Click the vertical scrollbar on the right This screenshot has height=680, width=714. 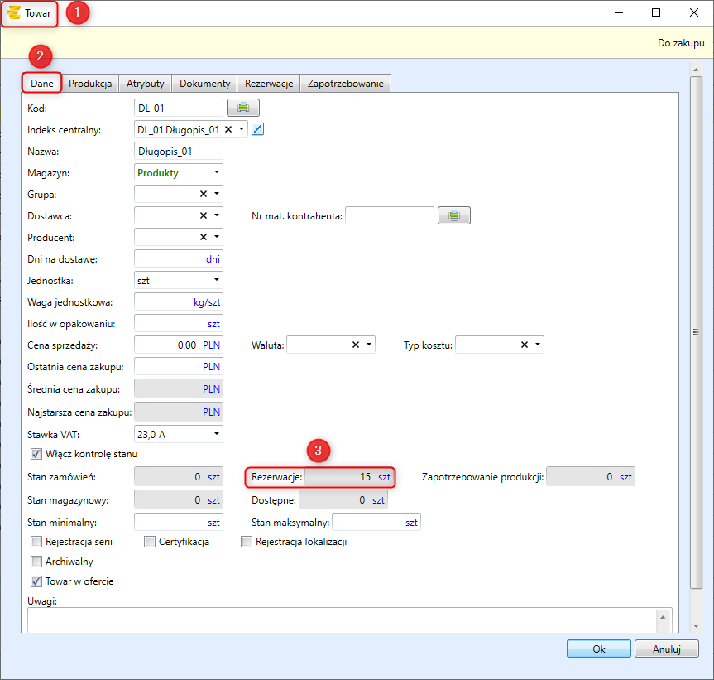(x=696, y=331)
